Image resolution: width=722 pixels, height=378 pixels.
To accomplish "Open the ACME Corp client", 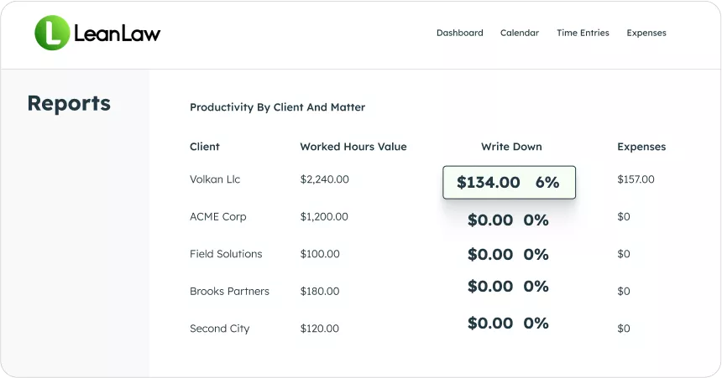I will click(217, 217).
